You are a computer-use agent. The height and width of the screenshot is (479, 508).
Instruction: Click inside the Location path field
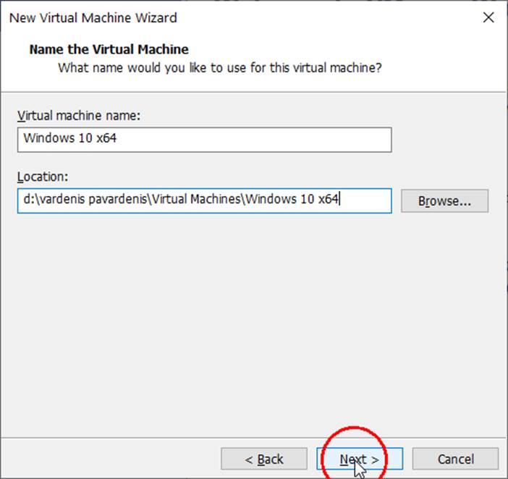point(204,200)
